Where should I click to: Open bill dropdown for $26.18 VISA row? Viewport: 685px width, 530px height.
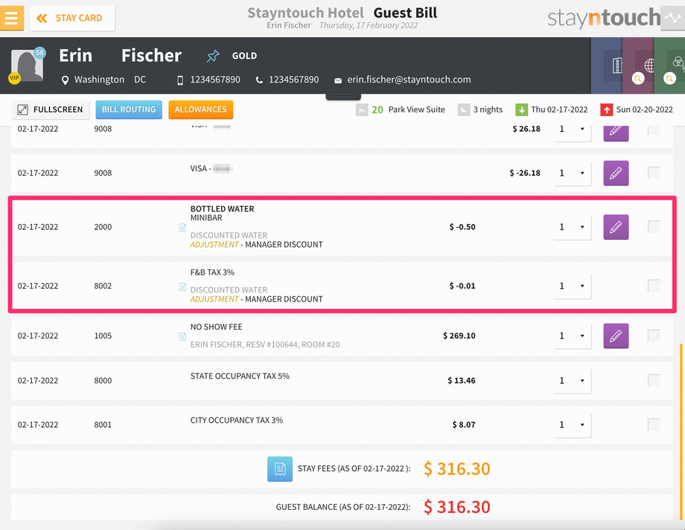573,131
